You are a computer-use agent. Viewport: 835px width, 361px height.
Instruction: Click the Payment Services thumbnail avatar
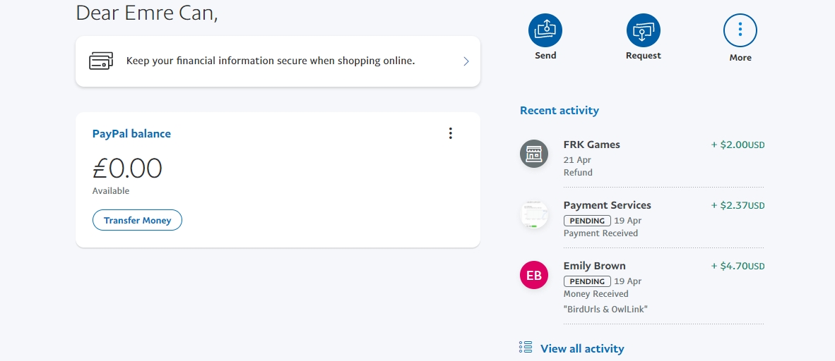coord(534,215)
